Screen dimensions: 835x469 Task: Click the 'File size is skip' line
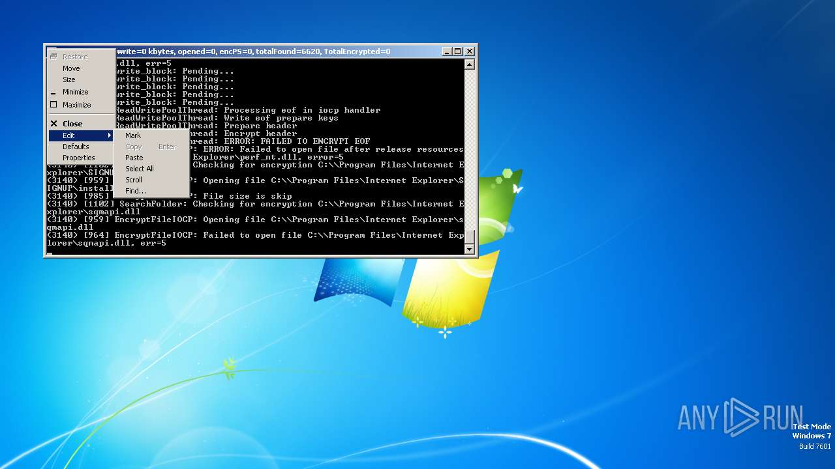[247, 196]
